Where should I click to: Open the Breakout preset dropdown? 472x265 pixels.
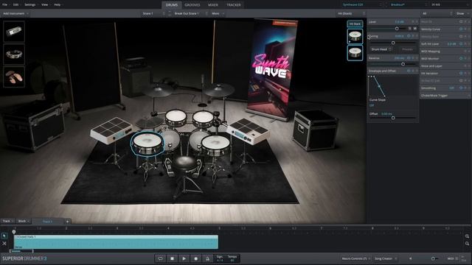click(409, 5)
